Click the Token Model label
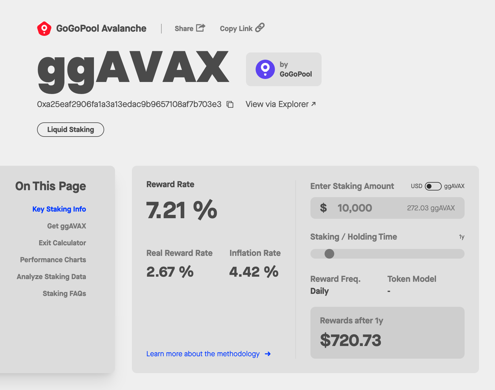Screen dimensions: 495x390 412,279
